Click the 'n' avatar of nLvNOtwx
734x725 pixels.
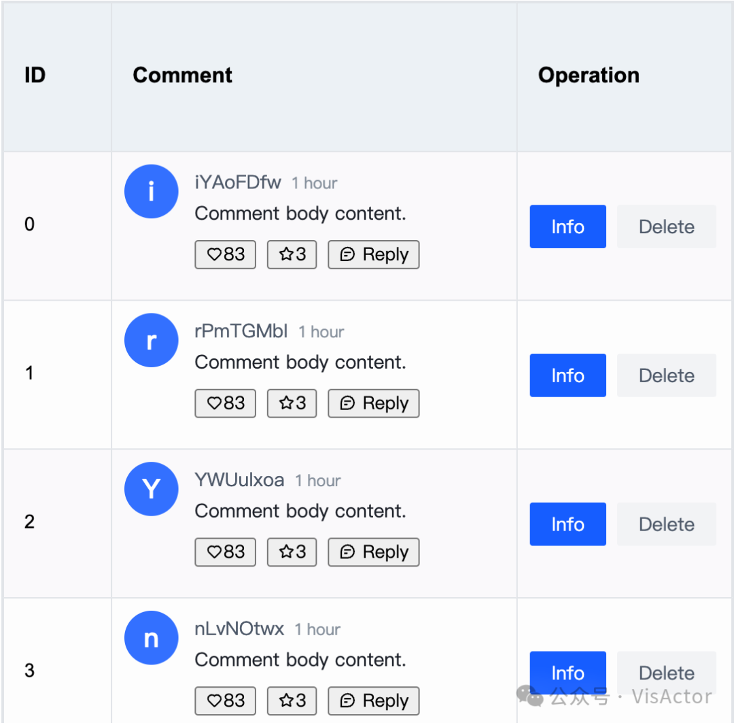click(151, 638)
